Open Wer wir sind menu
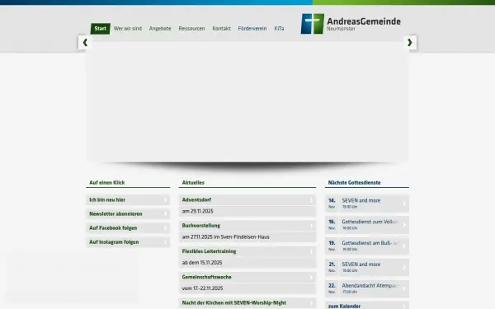495x309 pixels. point(128,29)
